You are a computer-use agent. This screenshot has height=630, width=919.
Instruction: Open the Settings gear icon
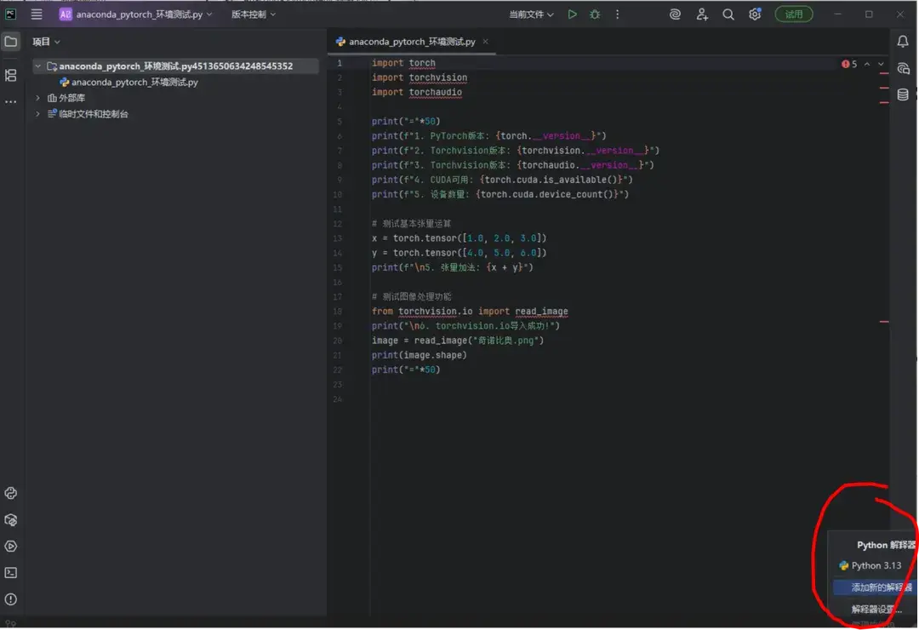756,14
